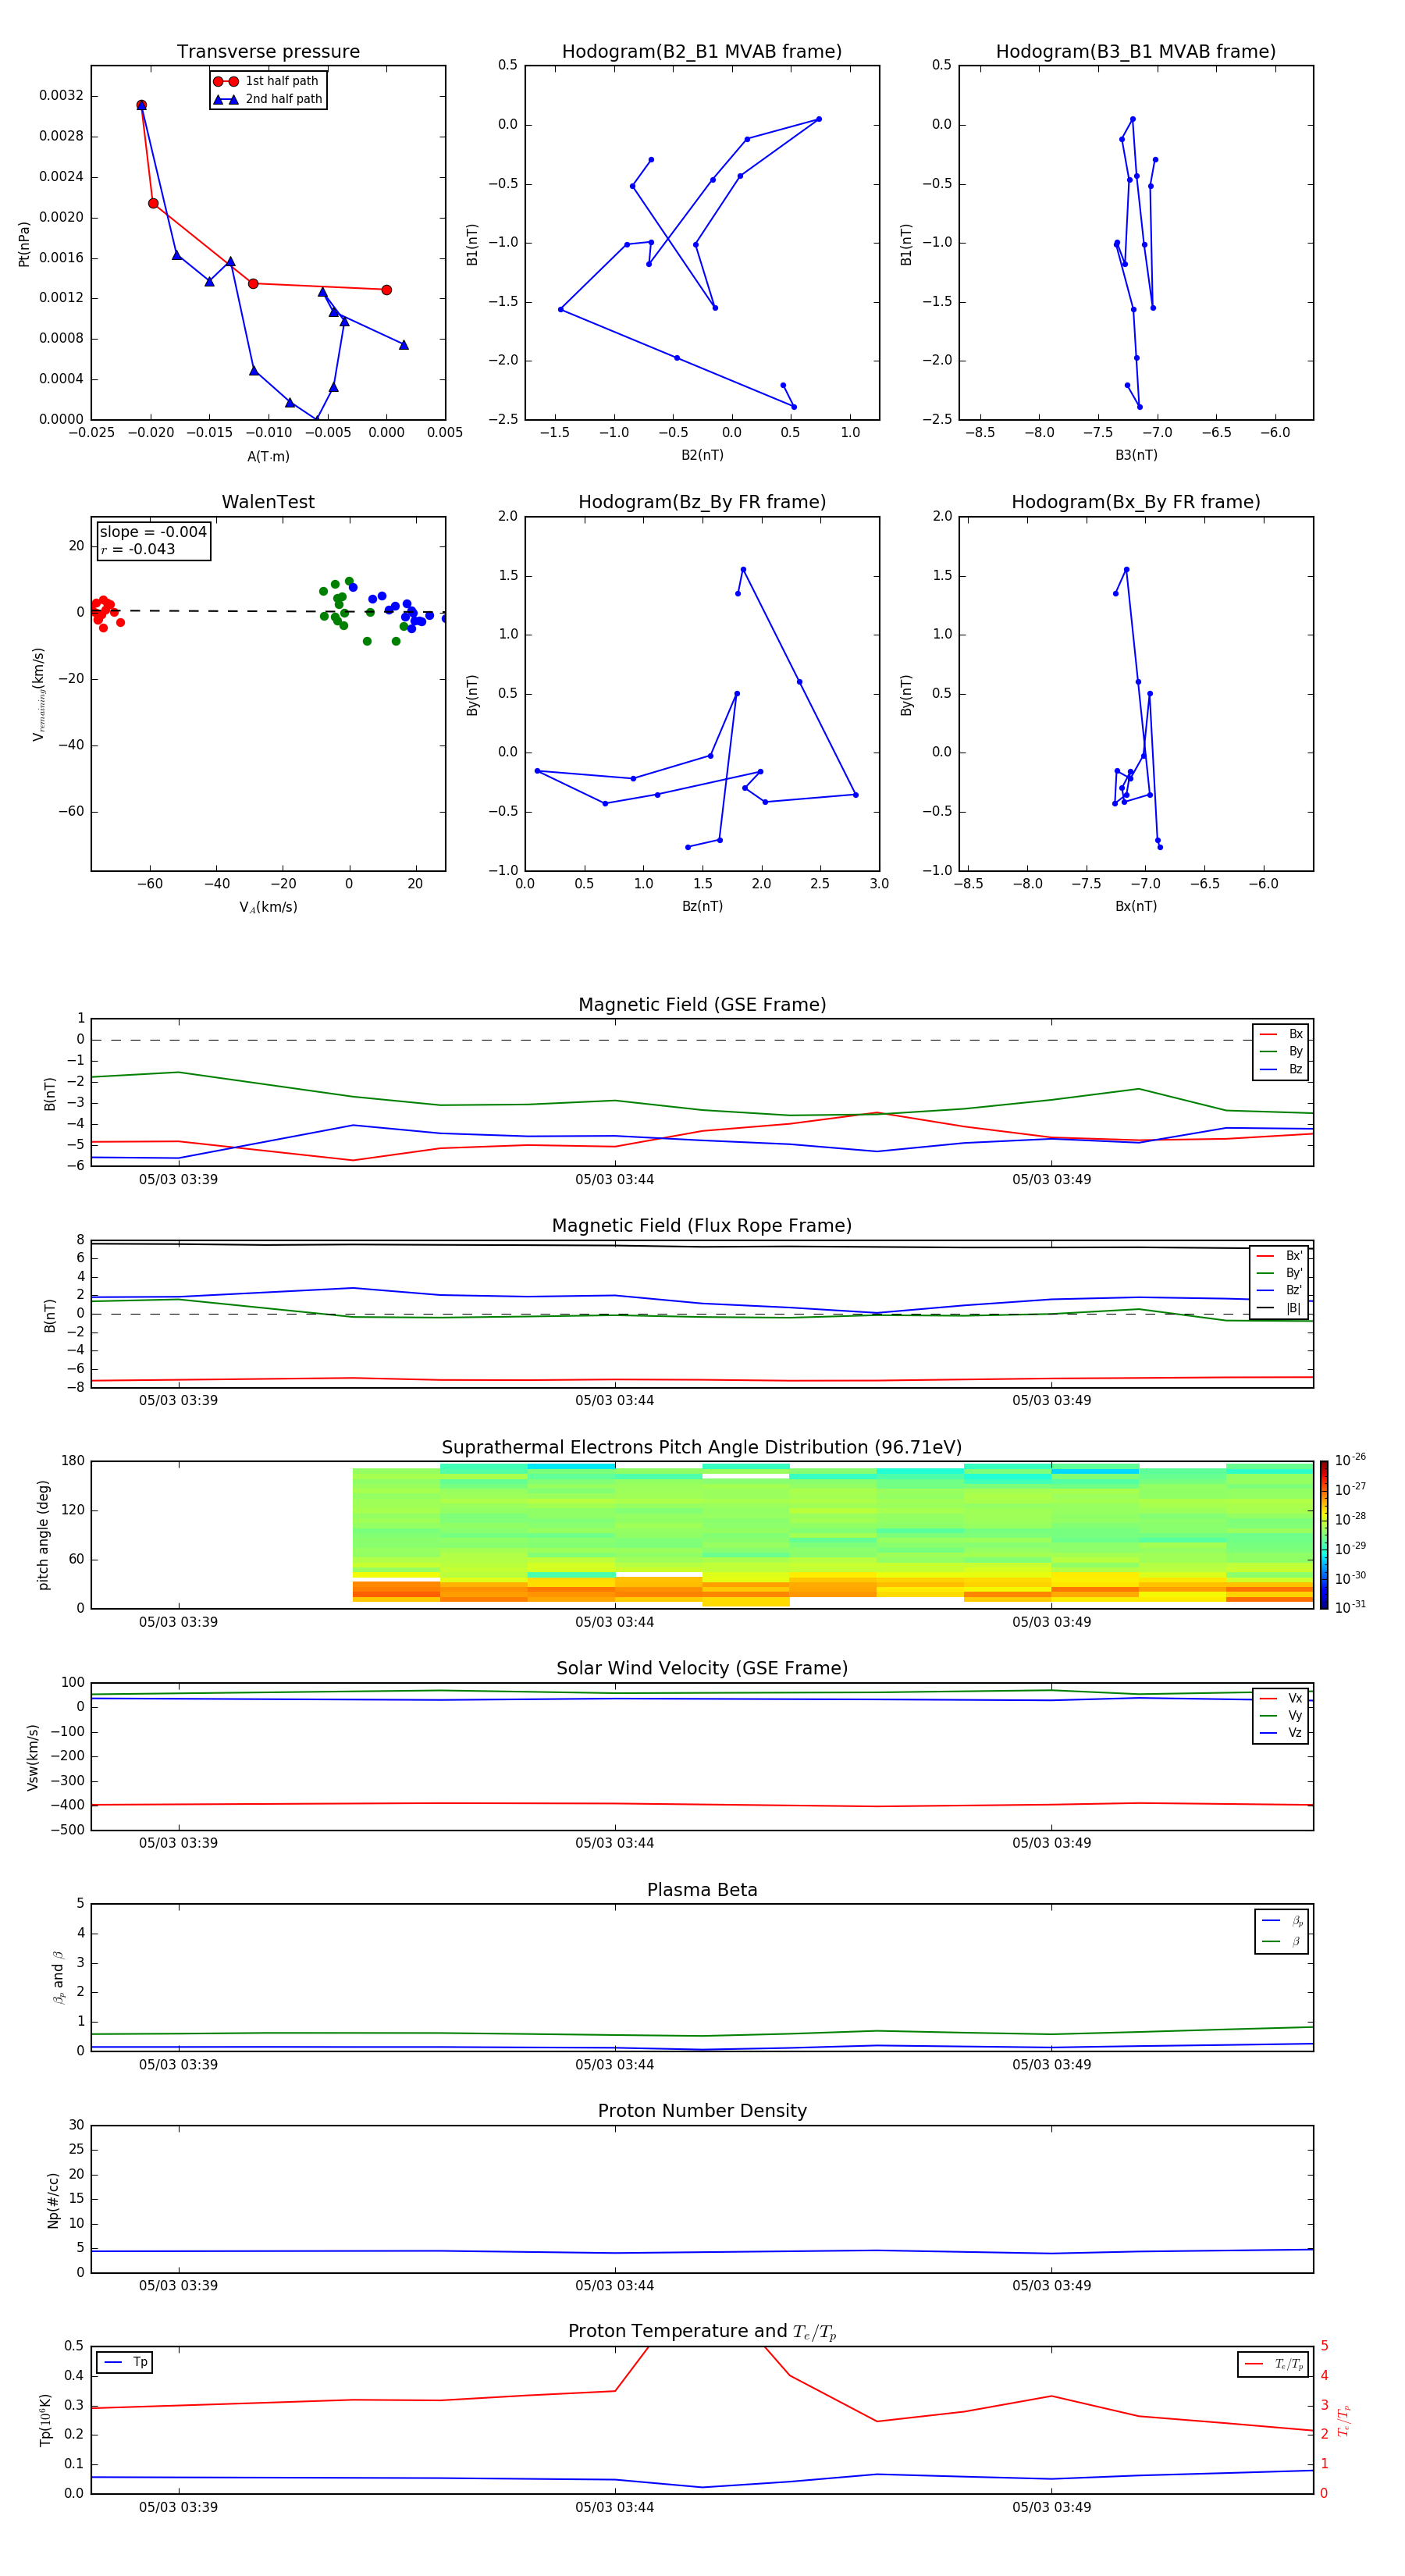The height and width of the screenshot is (2576, 1405).
Task: Click the 'r = -0.043' annotation text
Action: pos(138,549)
